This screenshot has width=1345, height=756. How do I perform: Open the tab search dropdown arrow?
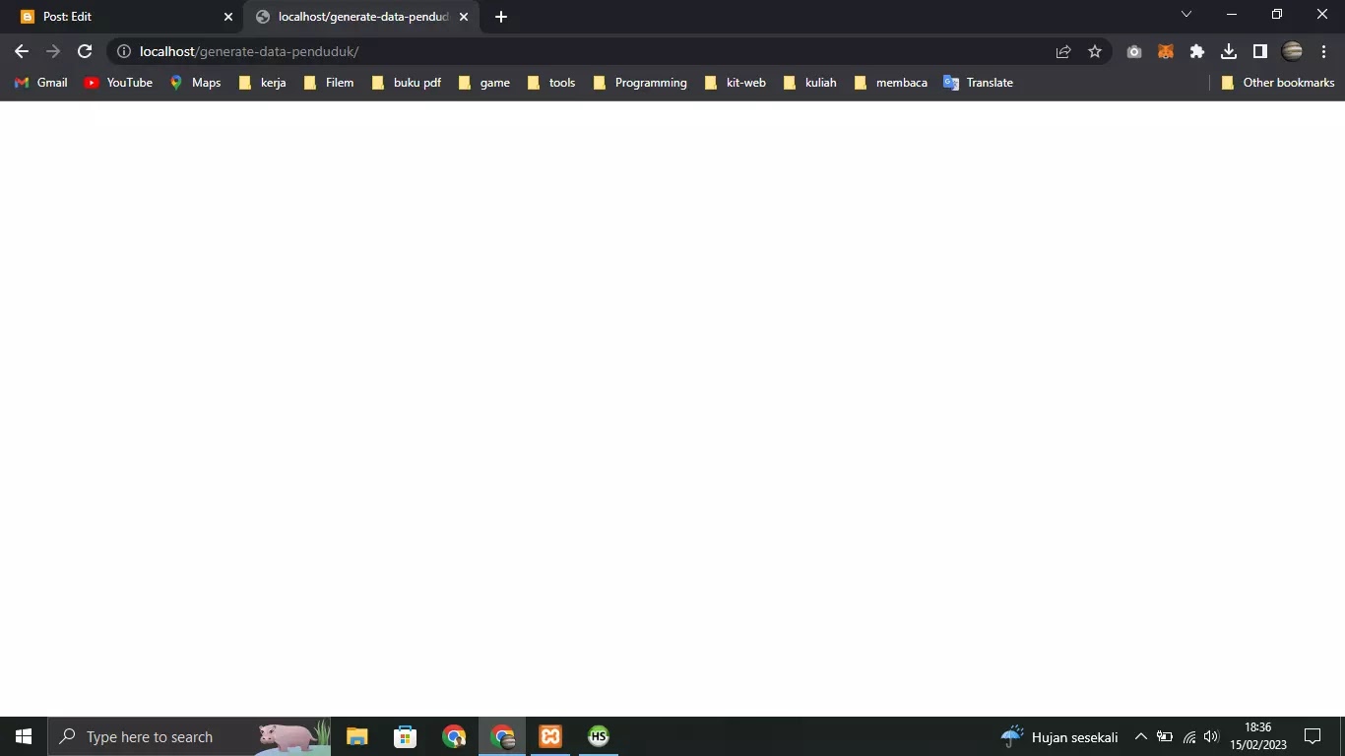pyautogui.click(x=1186, y=15)
